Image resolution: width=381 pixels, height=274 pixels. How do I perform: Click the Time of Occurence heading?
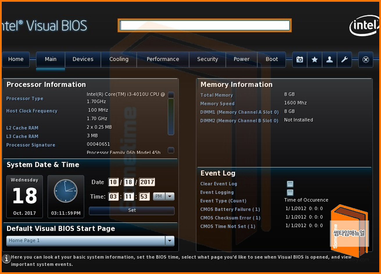point(306,200)
